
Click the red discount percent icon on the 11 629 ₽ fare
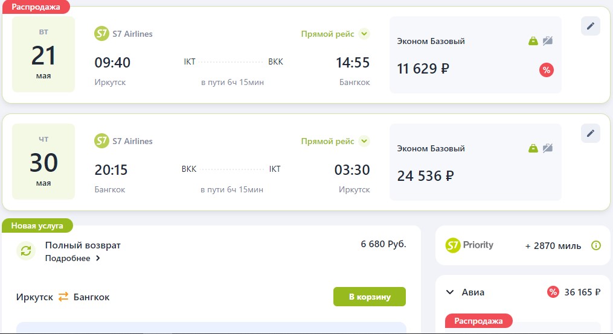tap(546, 70)
